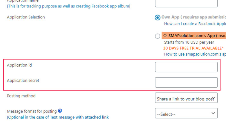
Task: Click the 'Own App ( requires app submission' label
Action: (194, 17)
